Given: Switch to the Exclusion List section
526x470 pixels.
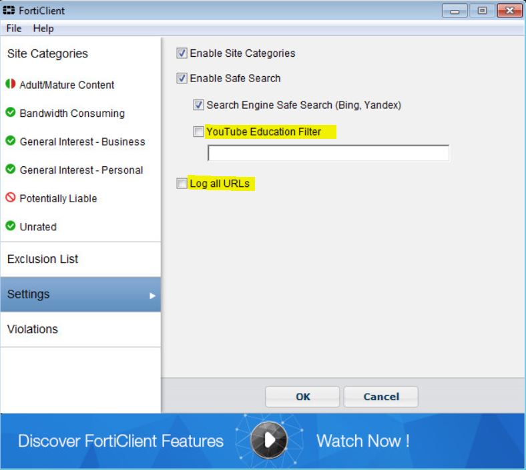Looking at the screenshot, I should (x=43, y=259).
